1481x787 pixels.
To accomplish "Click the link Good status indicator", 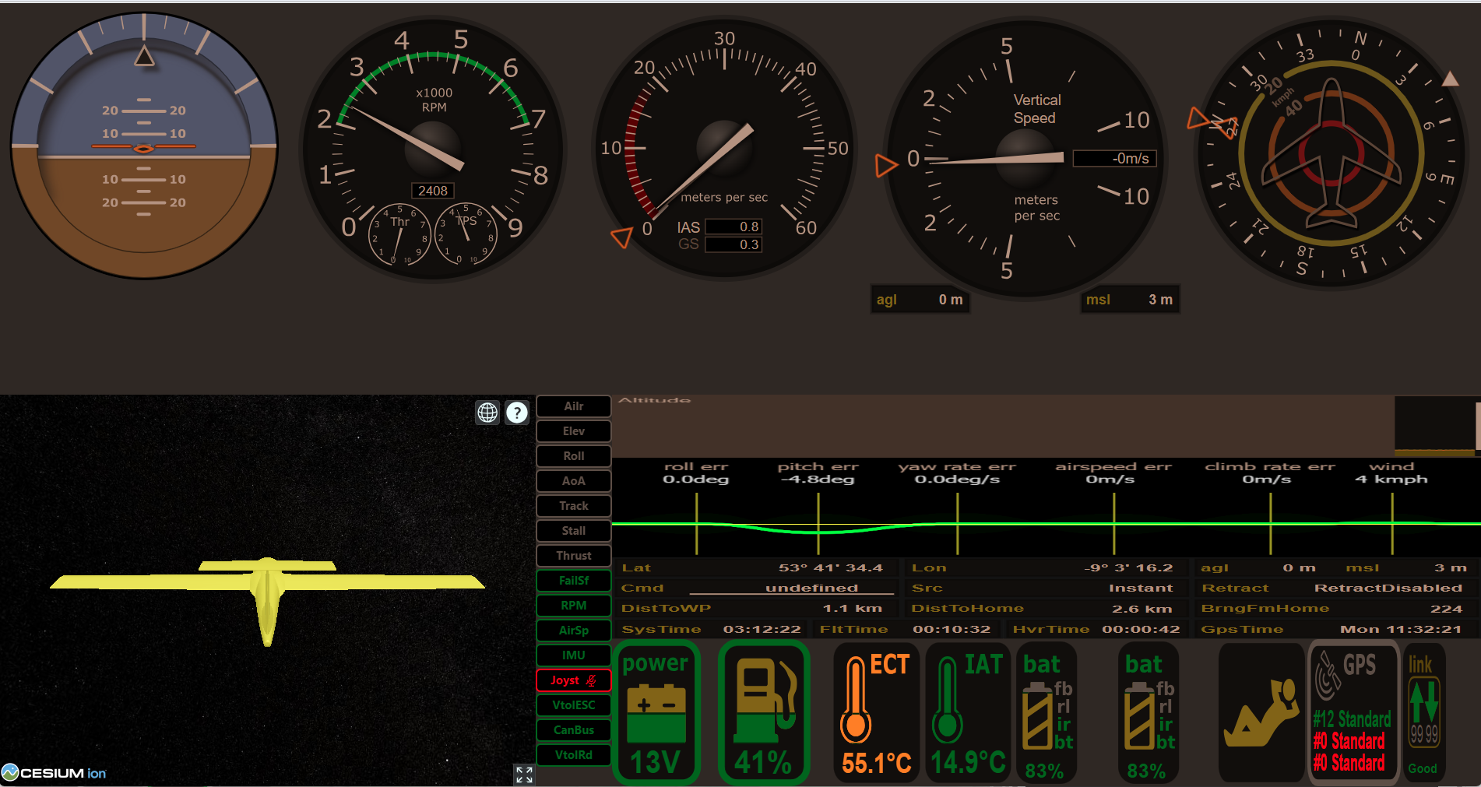I will point(1423,714).
